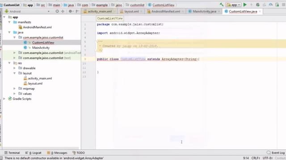This screenshot has height=160, width=286.
Task: Click jaiso breadcrumb in navigation bar
Action: tap(119, 5)
